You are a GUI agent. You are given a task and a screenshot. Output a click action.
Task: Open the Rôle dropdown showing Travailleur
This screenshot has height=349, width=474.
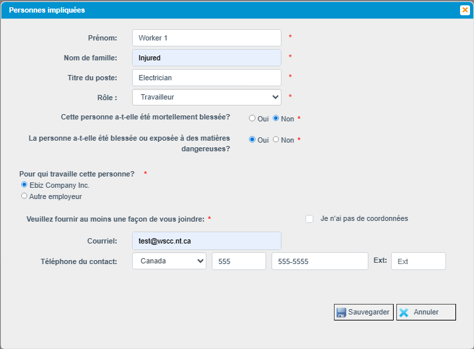point(206,98)
